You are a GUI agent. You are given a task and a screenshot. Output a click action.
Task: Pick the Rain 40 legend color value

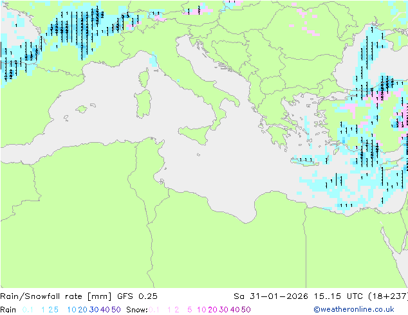(x=105, y=310)
